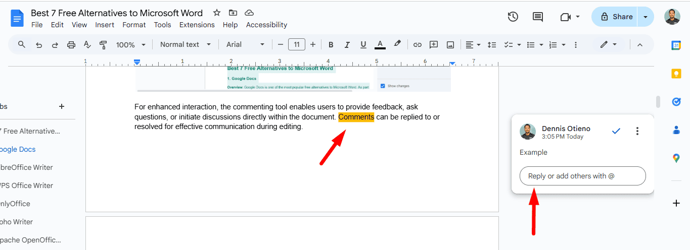
Task: Select the paint format roller tool
Action: pyautogui.click(x=104, y=44)
